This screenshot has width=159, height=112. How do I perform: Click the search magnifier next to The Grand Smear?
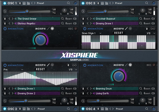point(63,19)
